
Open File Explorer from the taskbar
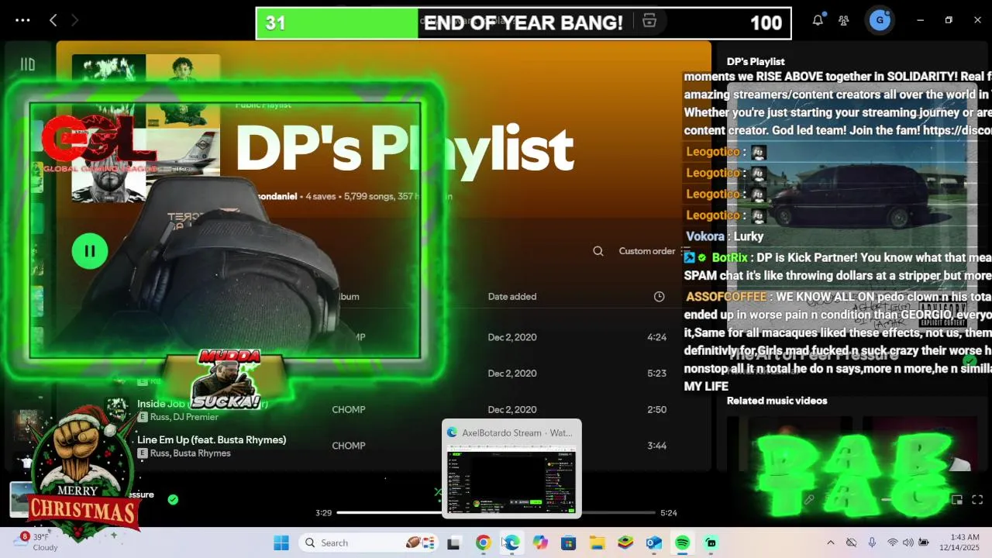point(597,542)
